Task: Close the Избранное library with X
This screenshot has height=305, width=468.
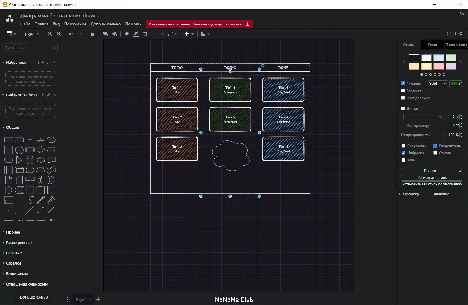Action: (x=55, y=62)
